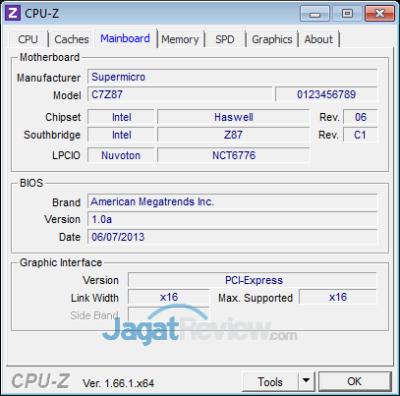Click the empty Side Band field

click(x=169, y=315)
